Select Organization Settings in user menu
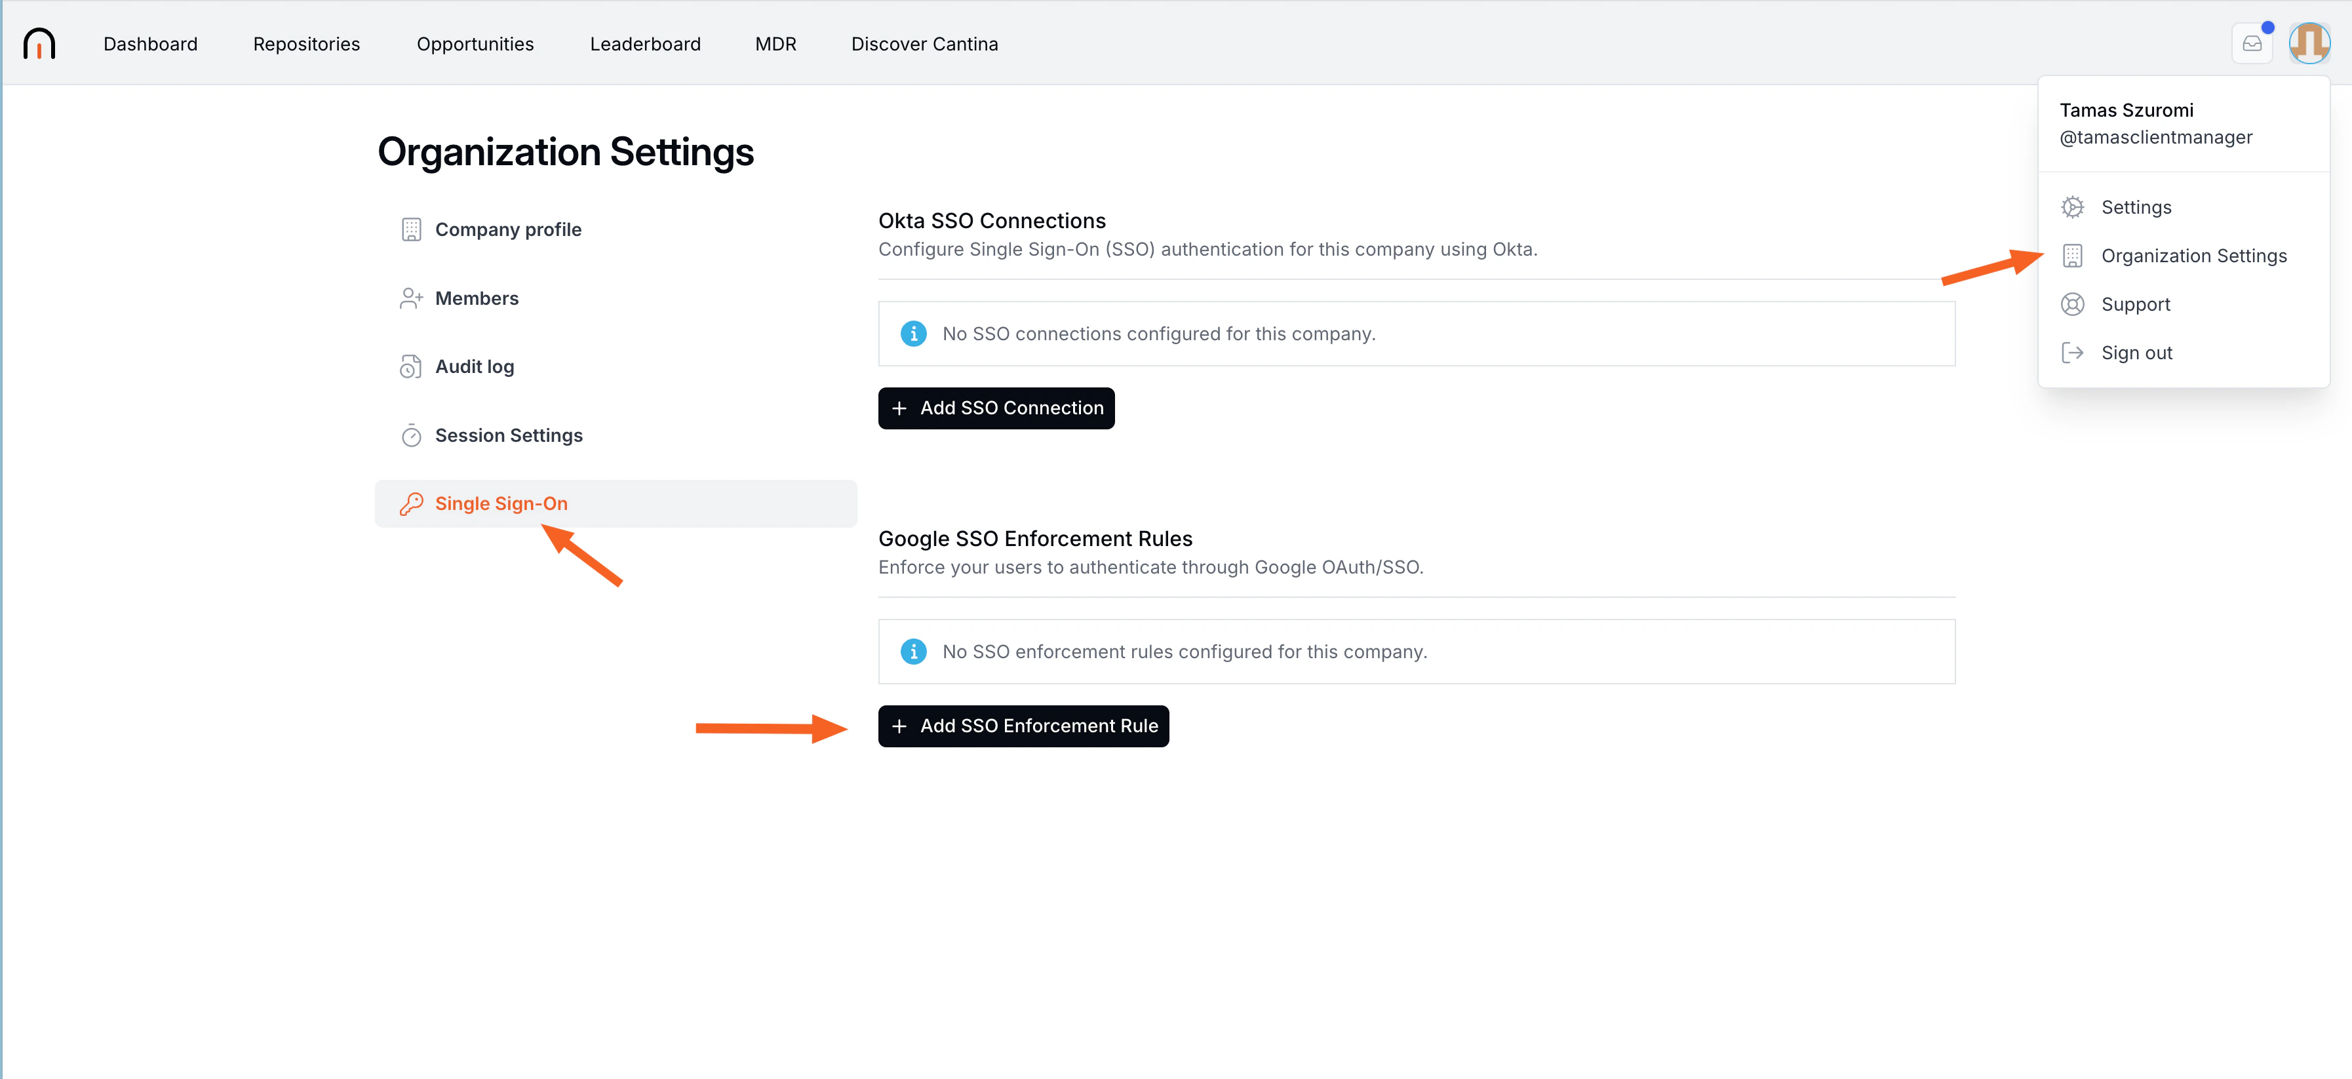The height and width of the screenshot is (1079, 2352). pyautogui.click(x=2193, y=256)
